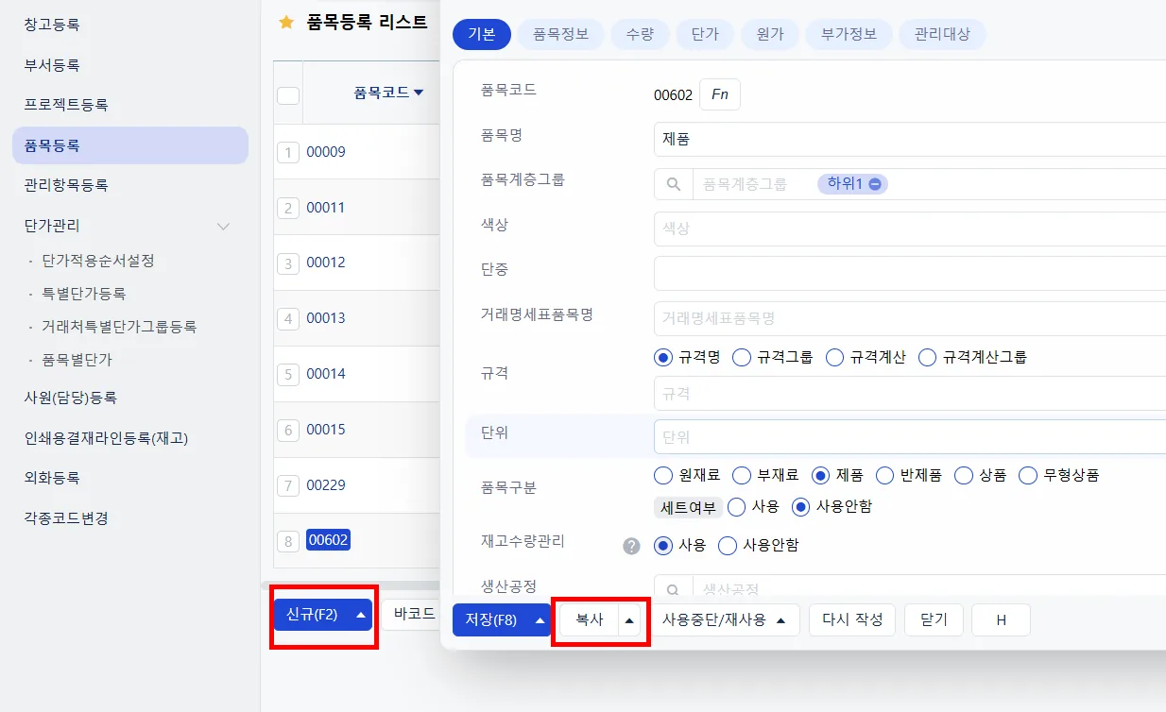Click the 다시 작성 button

852,620
